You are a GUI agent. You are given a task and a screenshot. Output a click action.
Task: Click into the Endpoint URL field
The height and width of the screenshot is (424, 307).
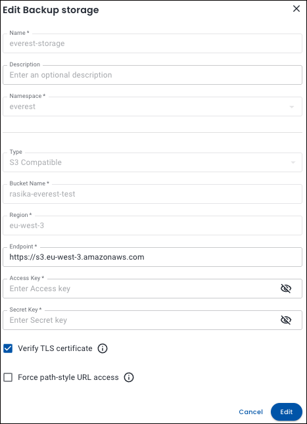click(153, 257)
